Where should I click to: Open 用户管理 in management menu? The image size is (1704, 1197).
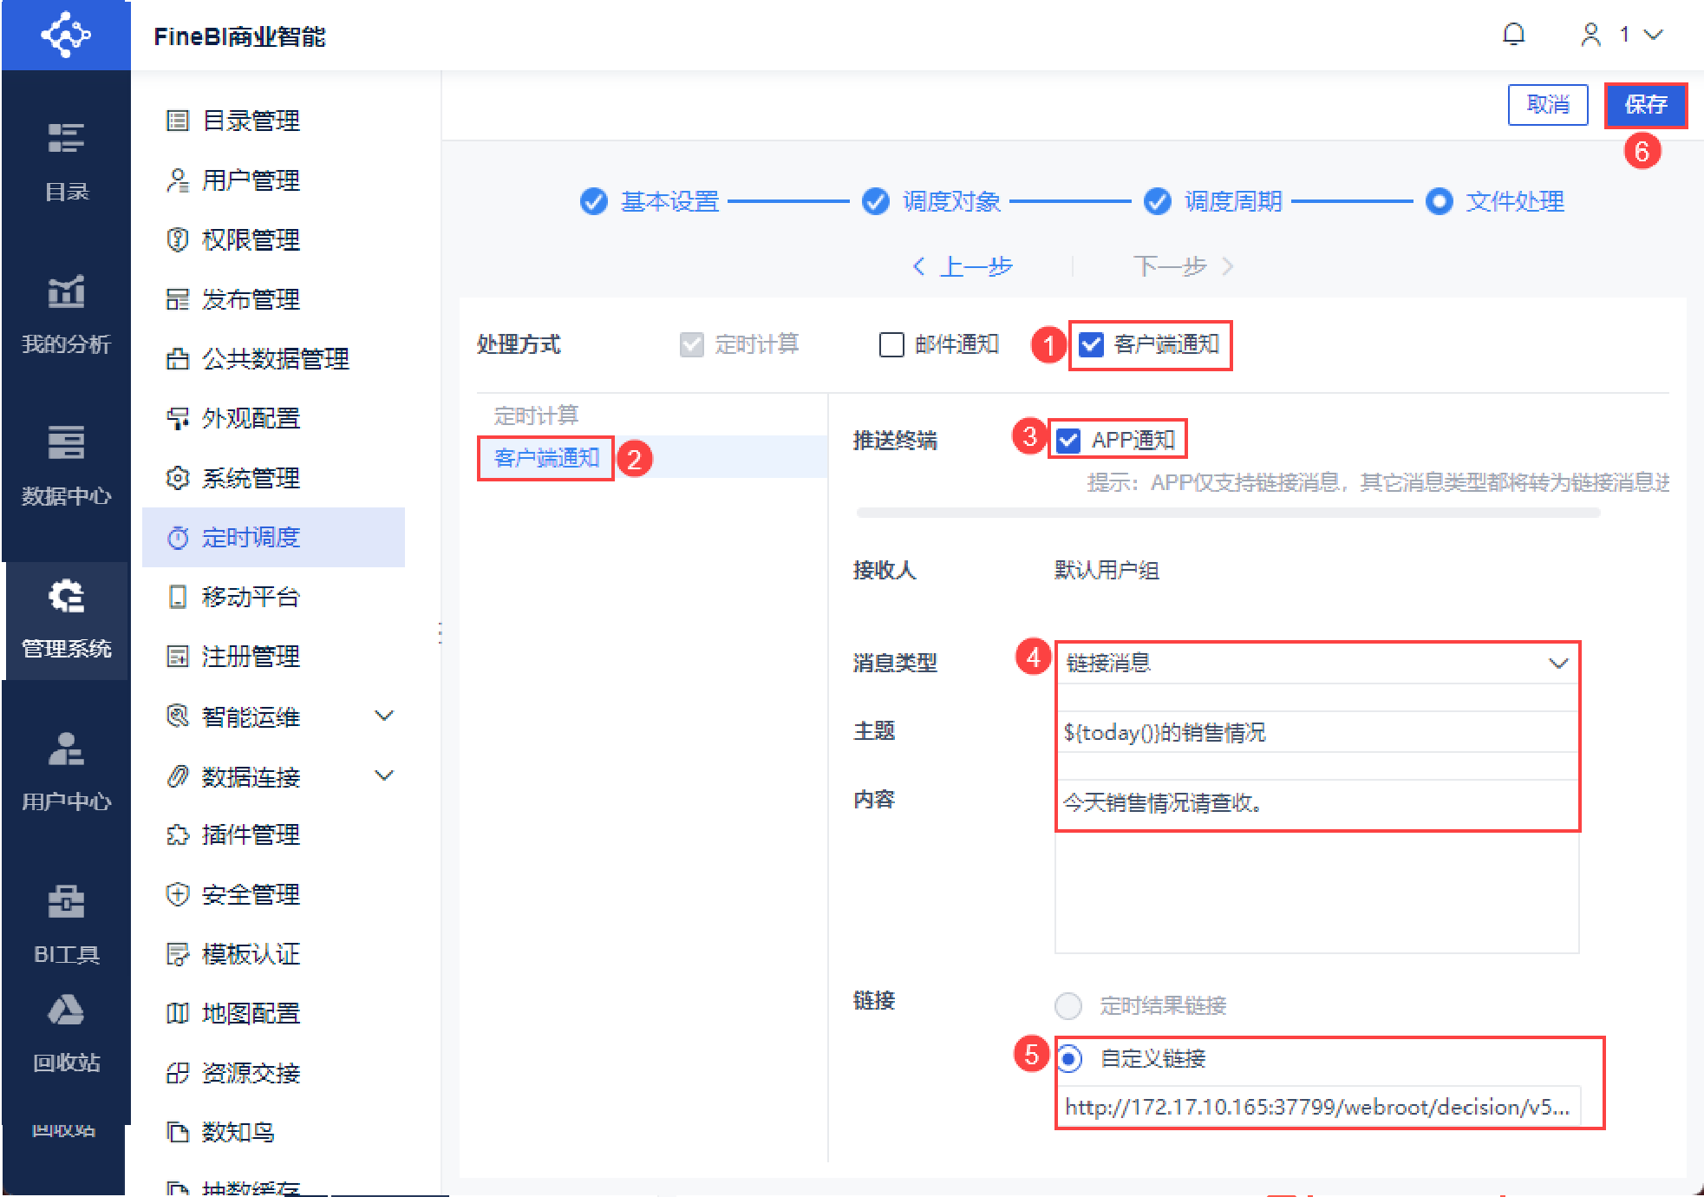coord(251,180)
